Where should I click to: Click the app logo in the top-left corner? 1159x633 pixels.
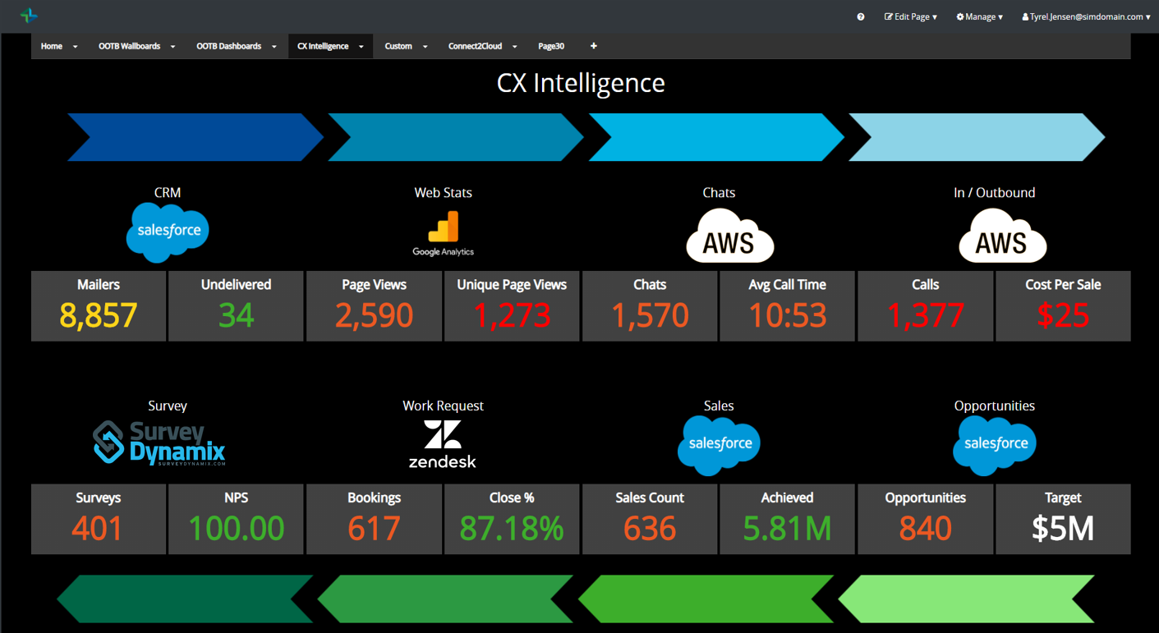pyautogui.click(x=27, y=16)
